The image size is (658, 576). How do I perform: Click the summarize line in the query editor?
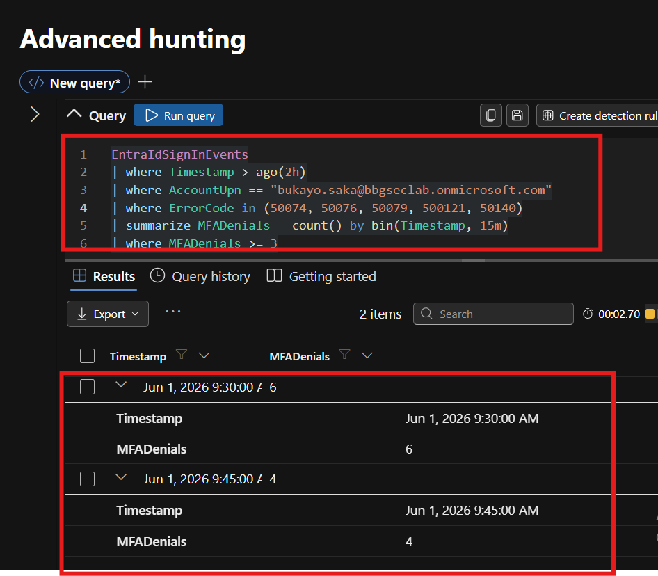click(x=310, y=225)
